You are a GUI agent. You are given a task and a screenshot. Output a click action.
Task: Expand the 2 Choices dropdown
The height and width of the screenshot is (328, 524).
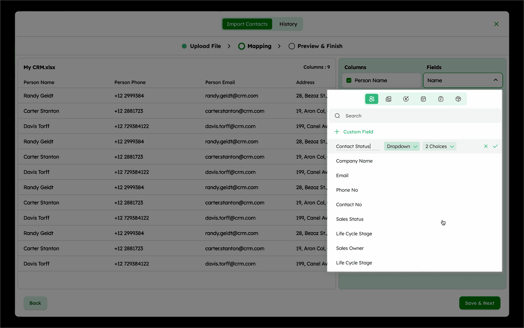point(439,146)
